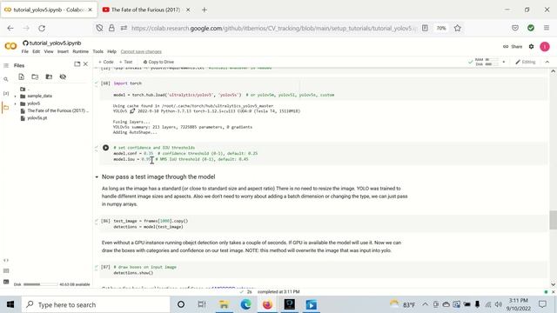This screenshot has width=557, height=313.
Task: Open the table of contents sidebar icon
Action: click(x=6, y=66)
